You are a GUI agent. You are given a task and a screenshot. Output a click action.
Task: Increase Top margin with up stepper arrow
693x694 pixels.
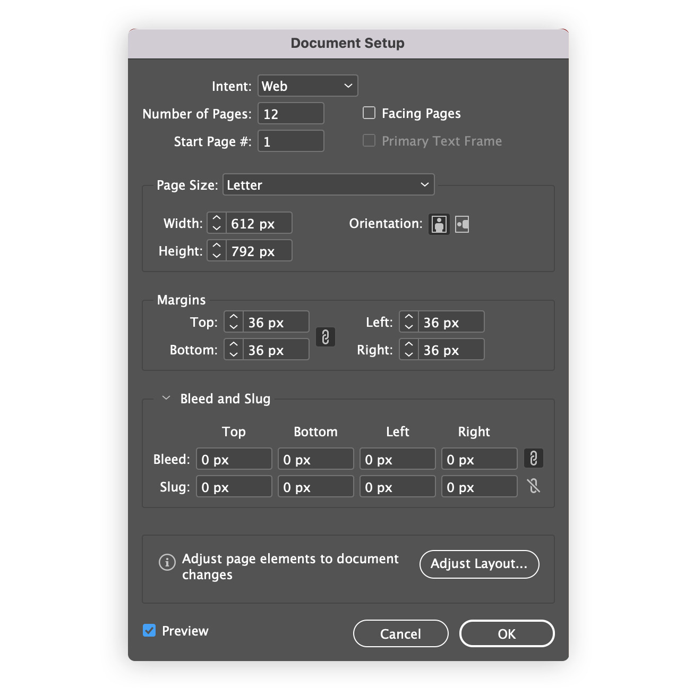click(234, 317)
